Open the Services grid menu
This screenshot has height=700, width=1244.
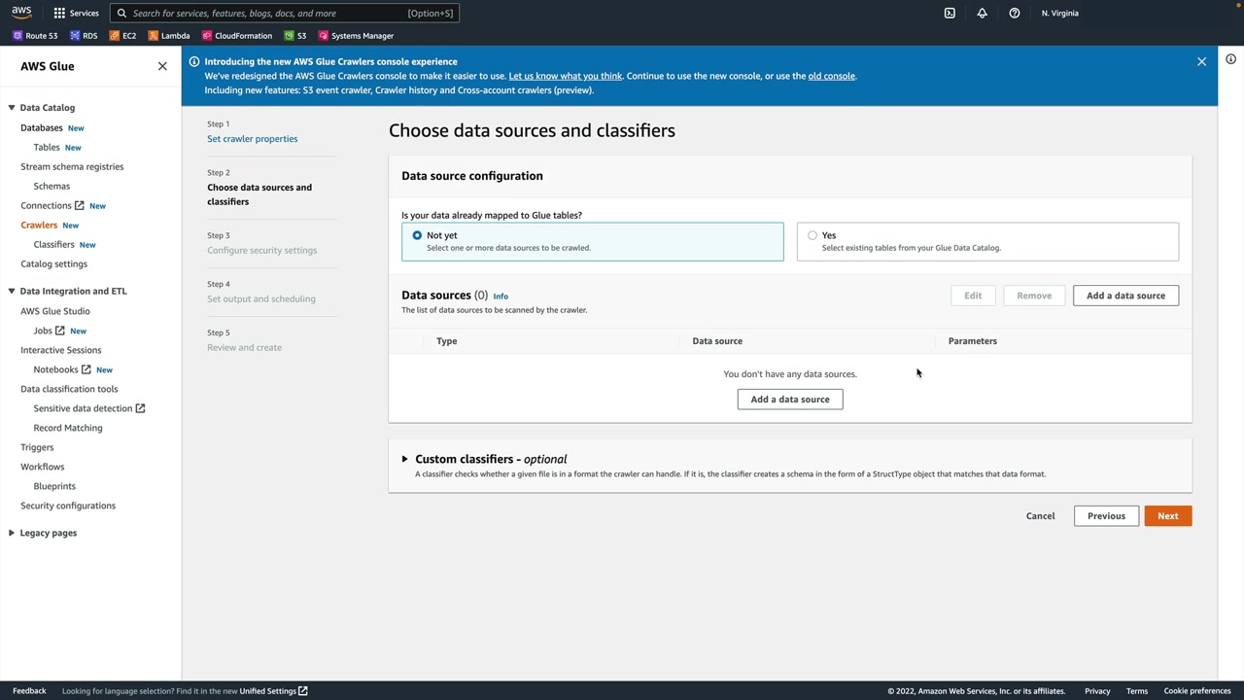pos(76,13)
